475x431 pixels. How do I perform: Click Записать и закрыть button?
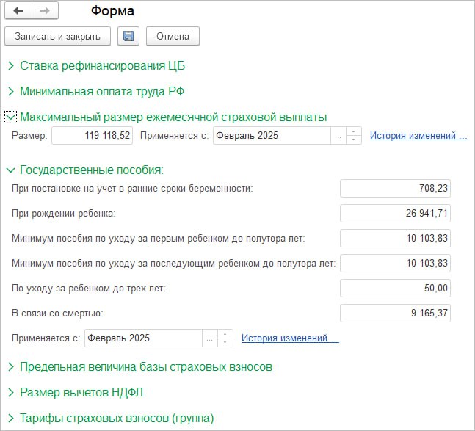point(57,37)
